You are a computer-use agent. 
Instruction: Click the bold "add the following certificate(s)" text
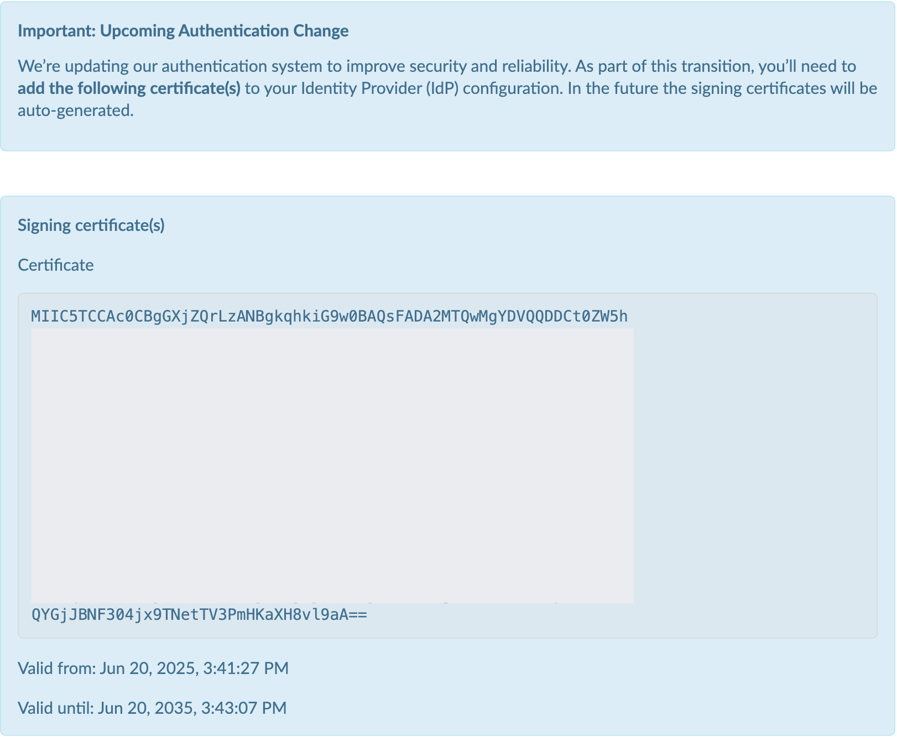[x=129, y=88]
